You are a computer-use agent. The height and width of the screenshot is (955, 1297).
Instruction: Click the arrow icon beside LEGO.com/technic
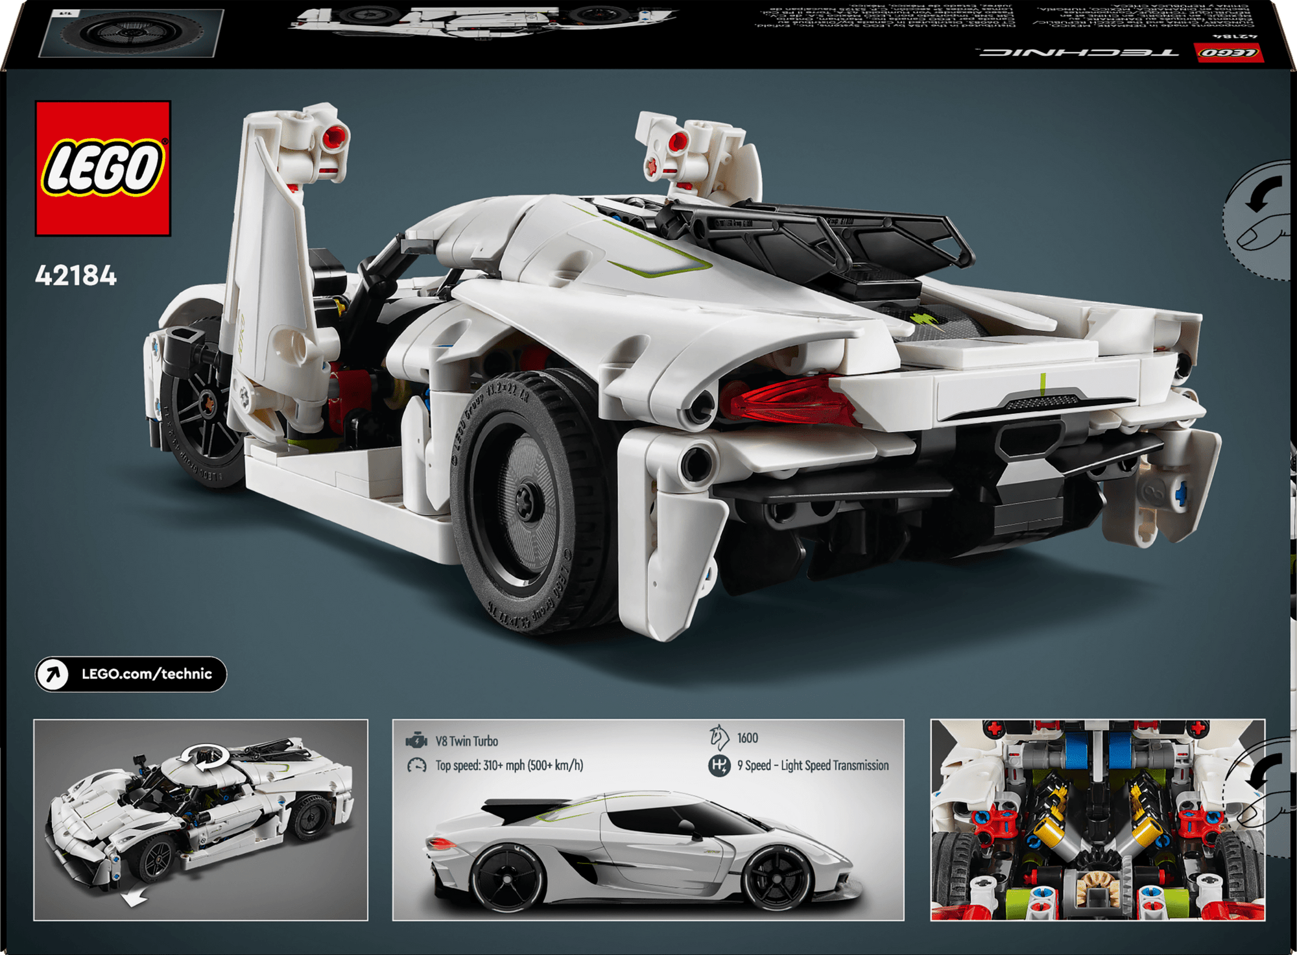pos(53,674)
